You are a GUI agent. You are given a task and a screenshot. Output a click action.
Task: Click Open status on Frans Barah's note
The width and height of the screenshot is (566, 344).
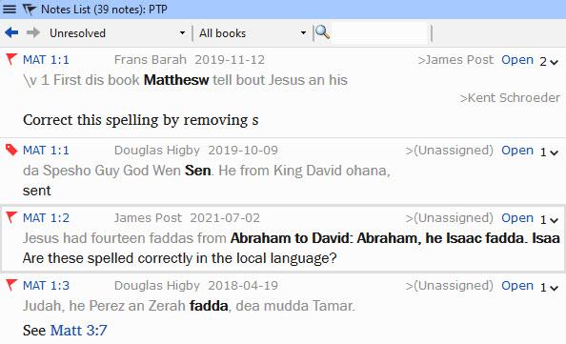click(517, 60)
